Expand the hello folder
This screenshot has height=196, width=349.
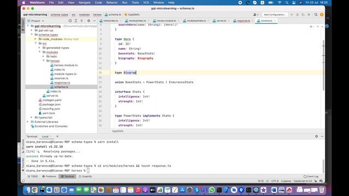coord(44,57)
